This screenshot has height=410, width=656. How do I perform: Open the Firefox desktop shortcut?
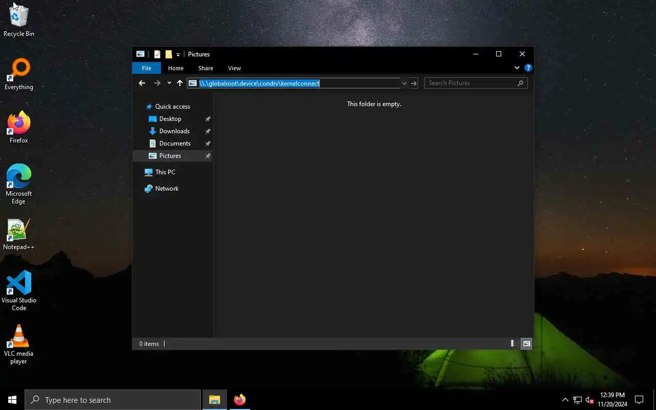[x=19, y=128]
